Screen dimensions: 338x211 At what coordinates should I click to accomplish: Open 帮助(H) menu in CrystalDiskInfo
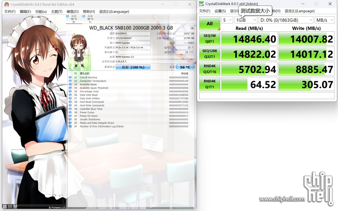pos(89,11)
